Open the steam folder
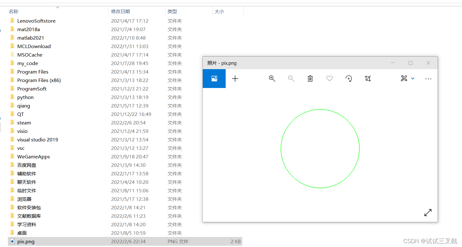The width and height of the screenshot is (462, 247). click(x=24, y=123)
